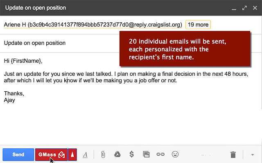Pop out compose window to full screen
262x163 pixels.
[244, 8]
